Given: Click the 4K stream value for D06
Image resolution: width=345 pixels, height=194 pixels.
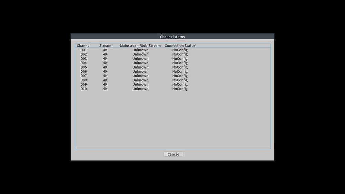Looking at the screenshot, I should click(105, 72).
